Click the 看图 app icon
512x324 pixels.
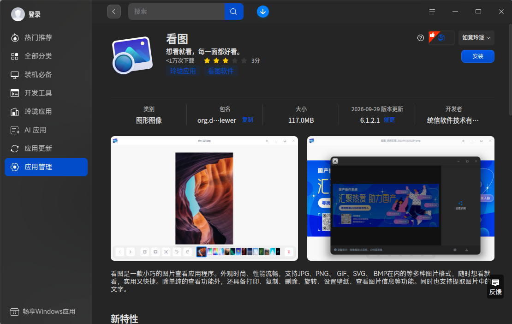point(132,55)
